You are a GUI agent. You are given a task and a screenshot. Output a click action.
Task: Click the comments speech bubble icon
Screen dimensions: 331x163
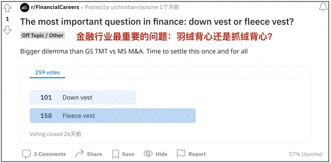click(26, 154)
